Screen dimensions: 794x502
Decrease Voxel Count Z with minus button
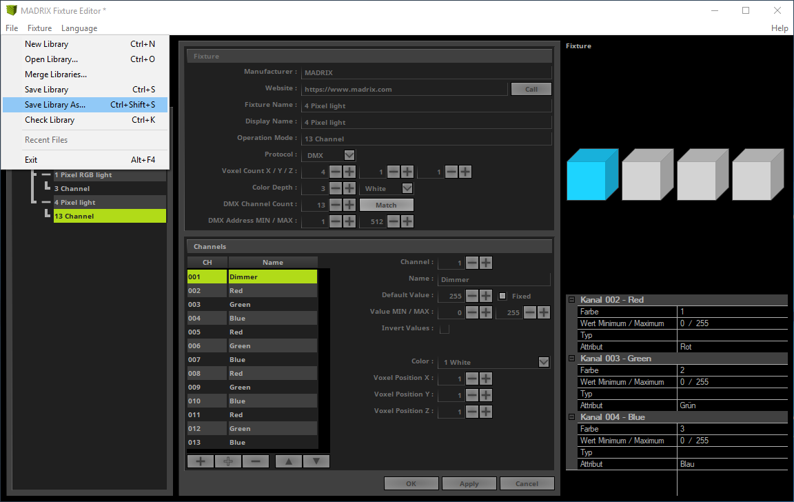click(x=451, y=172)
